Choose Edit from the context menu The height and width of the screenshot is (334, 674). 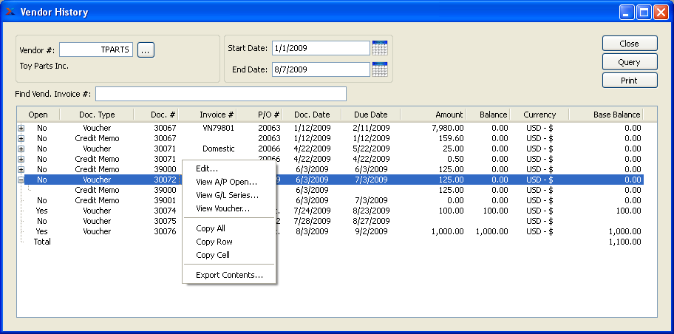click(207, 168)
